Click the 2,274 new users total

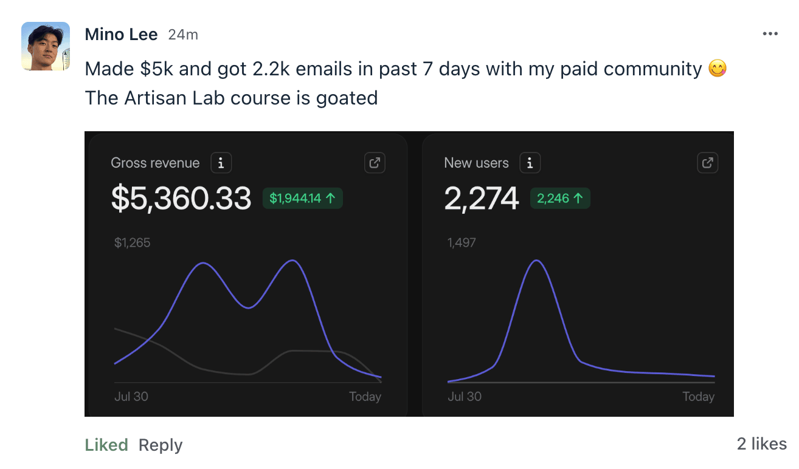482,198
